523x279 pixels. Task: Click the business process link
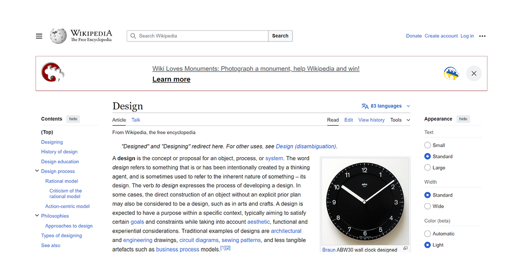pos(177,249)
